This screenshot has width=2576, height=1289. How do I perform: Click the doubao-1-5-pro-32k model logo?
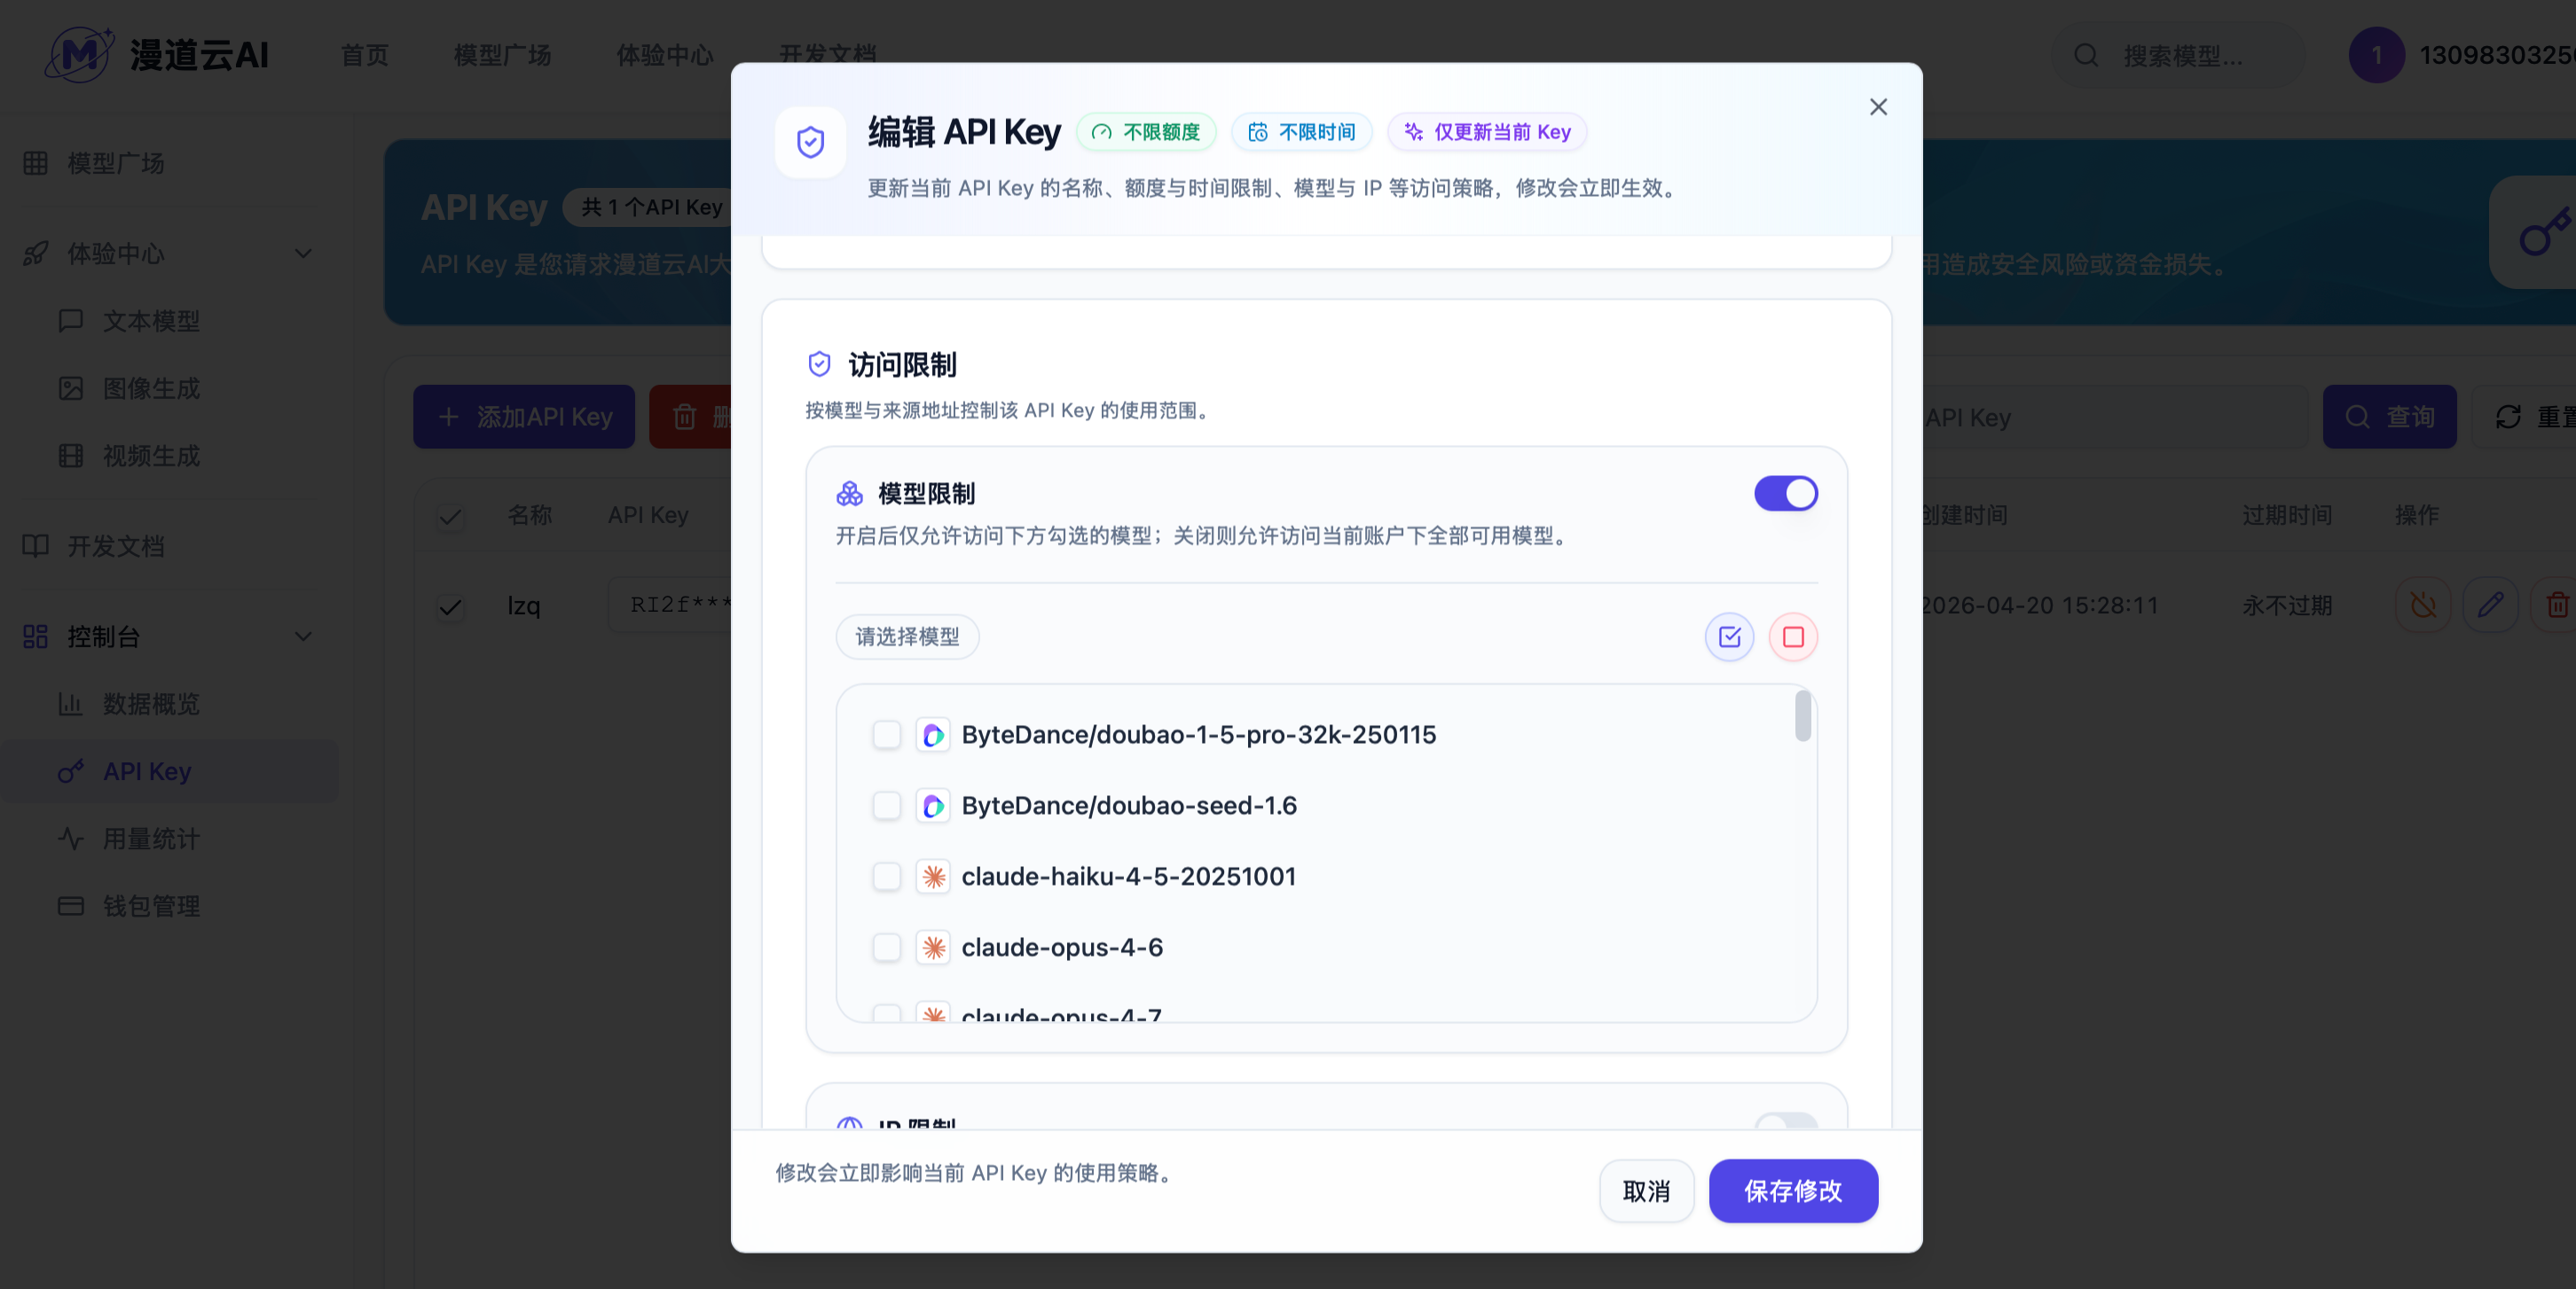click(933, 736)
